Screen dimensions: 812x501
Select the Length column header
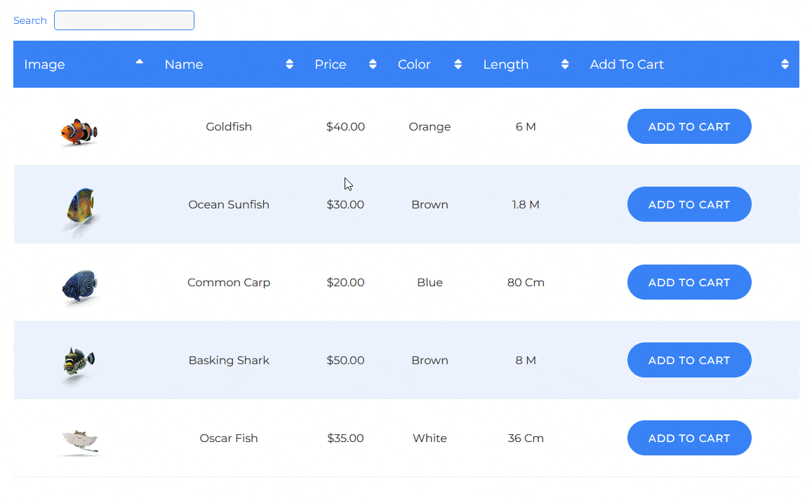(506, 64)
